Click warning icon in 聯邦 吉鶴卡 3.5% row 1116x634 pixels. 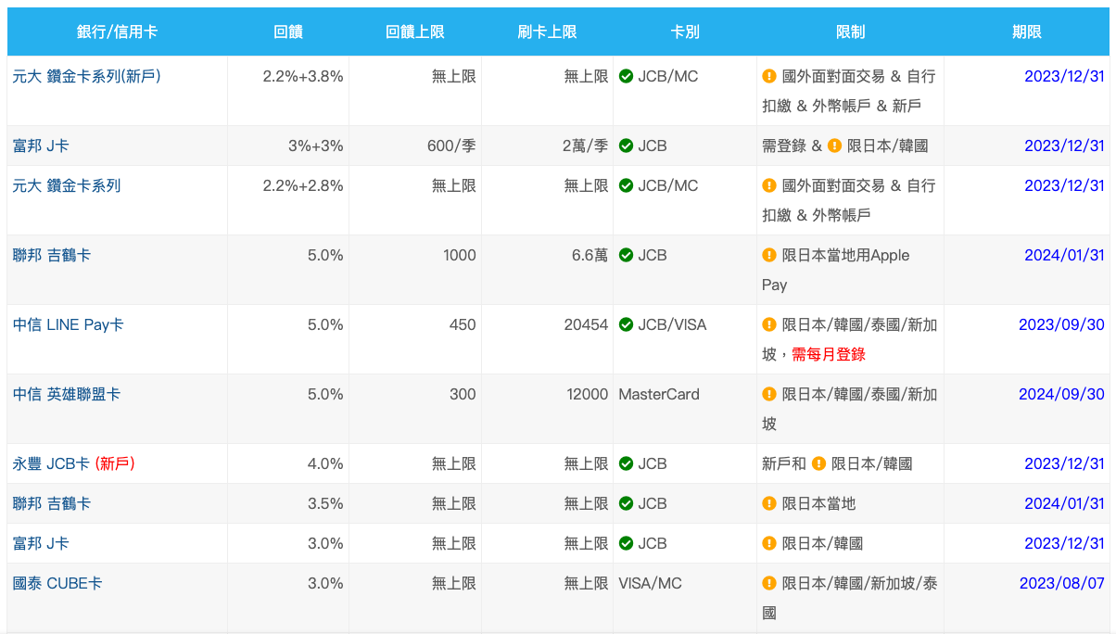point(769,503)
